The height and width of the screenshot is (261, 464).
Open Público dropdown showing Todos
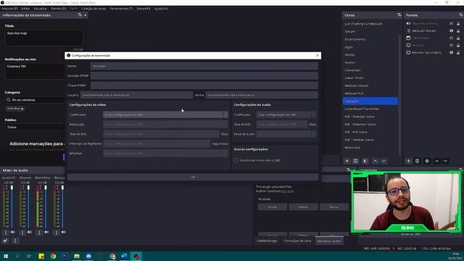(35, 128)
